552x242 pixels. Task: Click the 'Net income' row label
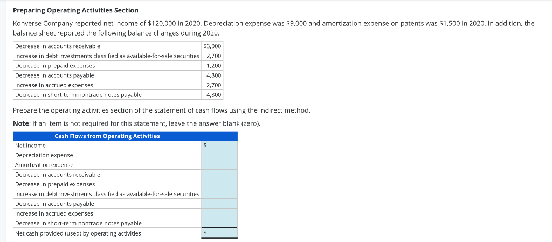tap(30, 146)
